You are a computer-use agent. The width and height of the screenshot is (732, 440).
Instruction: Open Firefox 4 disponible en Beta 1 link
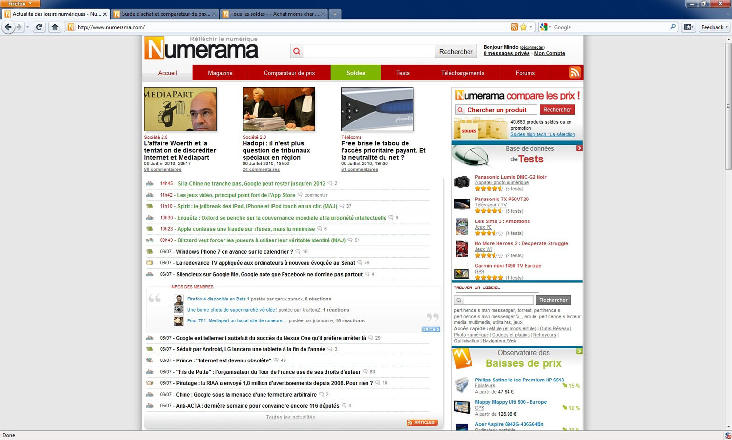[x=218, y=299]
